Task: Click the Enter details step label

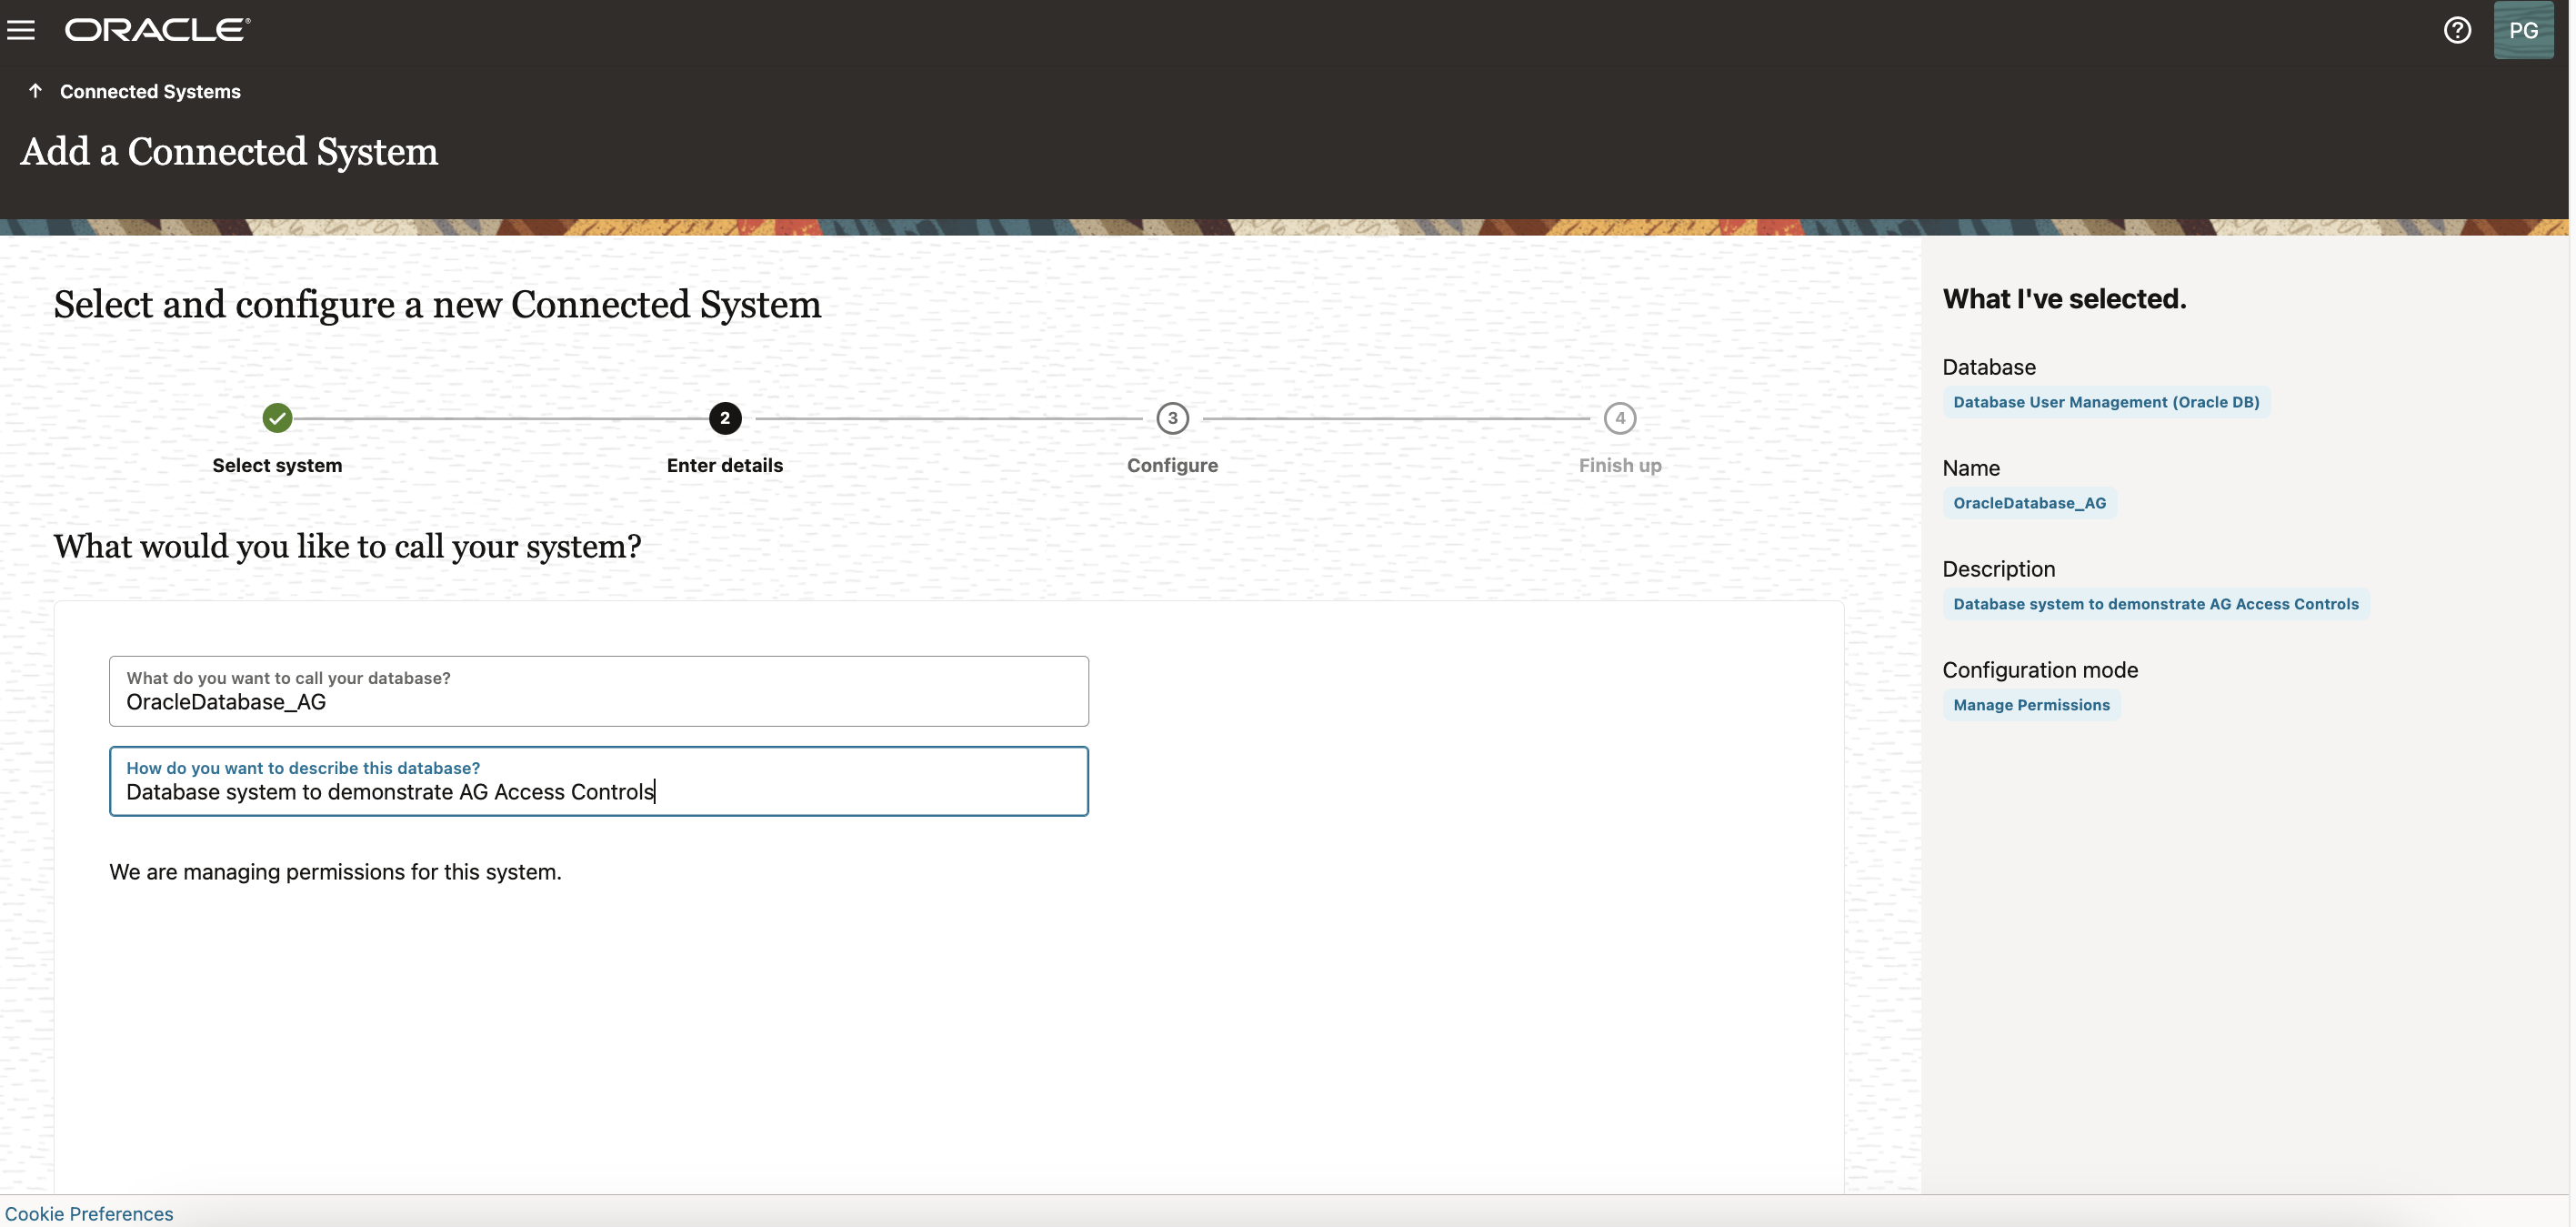Action: pyautogui.click(x=725, y=465)
